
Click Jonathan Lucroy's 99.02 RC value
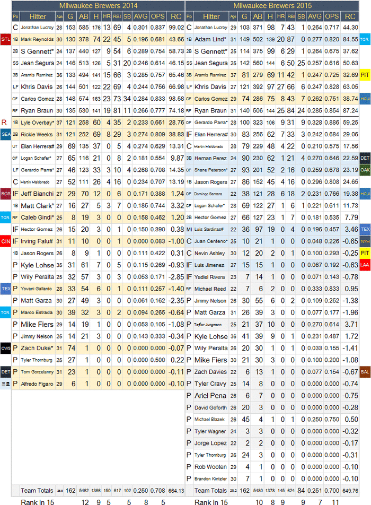[176, 28]
